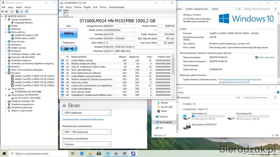280x157 pixels.
Task: Click the Windows search box on taskbar
Action: (38, 153)
